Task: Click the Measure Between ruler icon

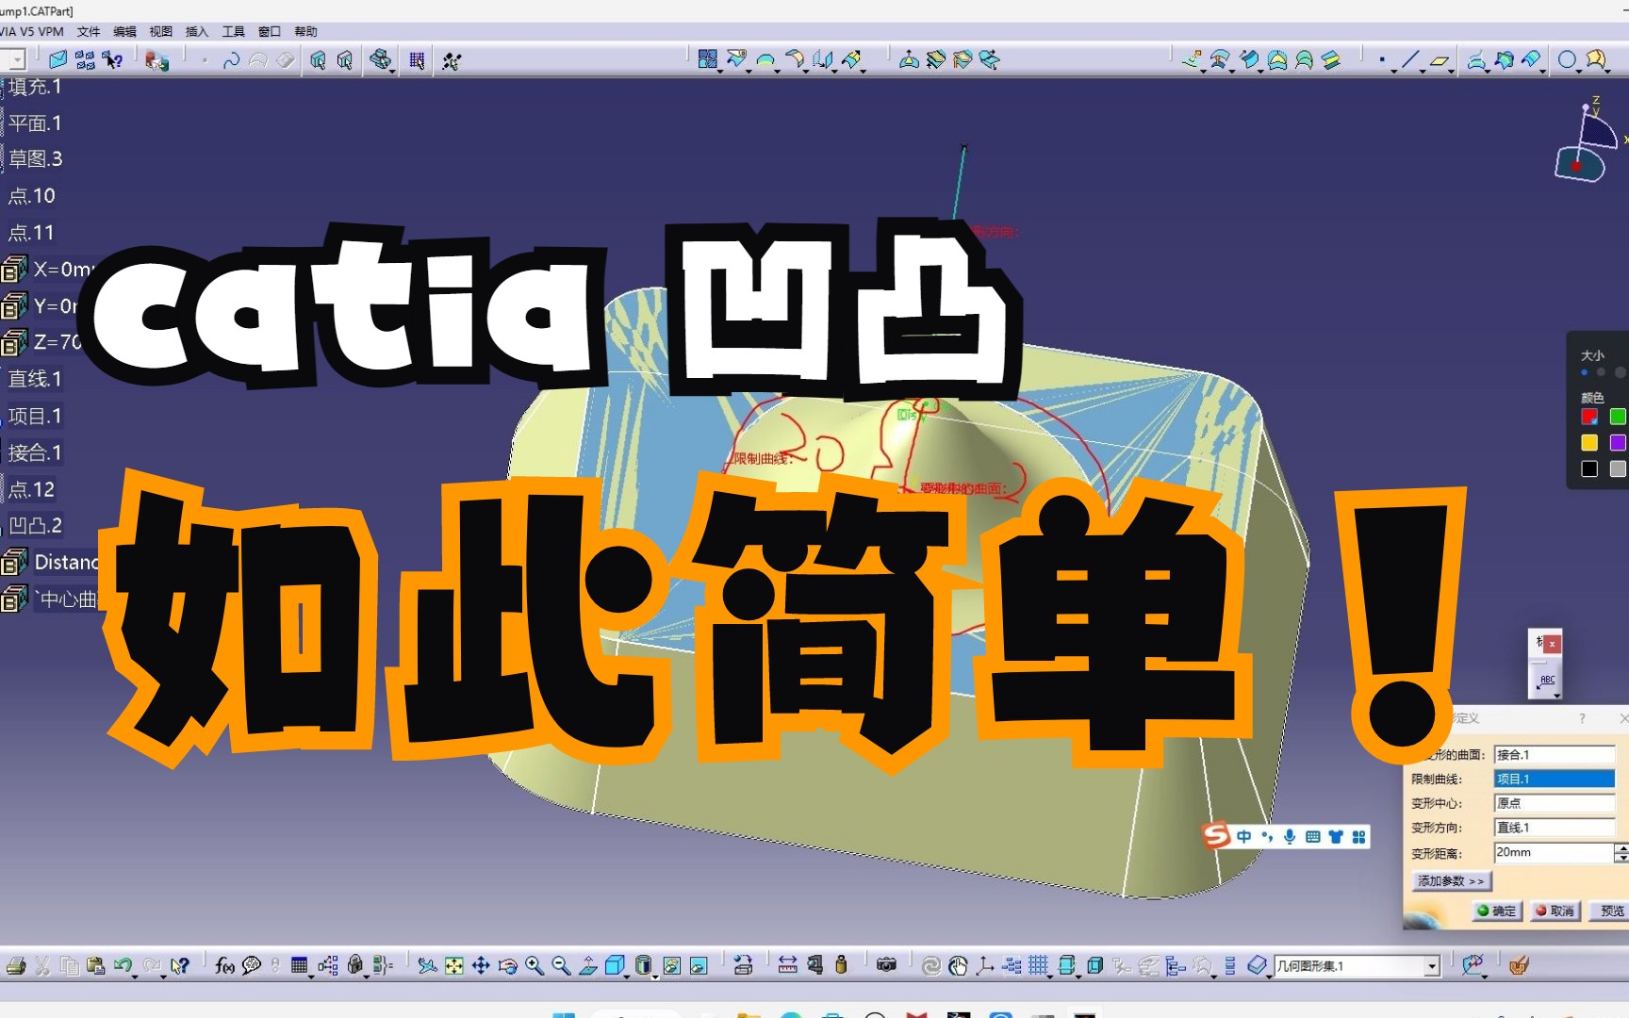Action: click(787, 965)
